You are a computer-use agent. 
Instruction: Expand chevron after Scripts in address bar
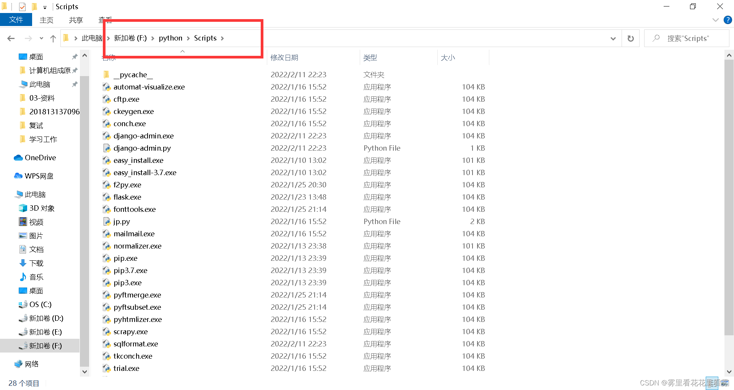pos(222,38)
